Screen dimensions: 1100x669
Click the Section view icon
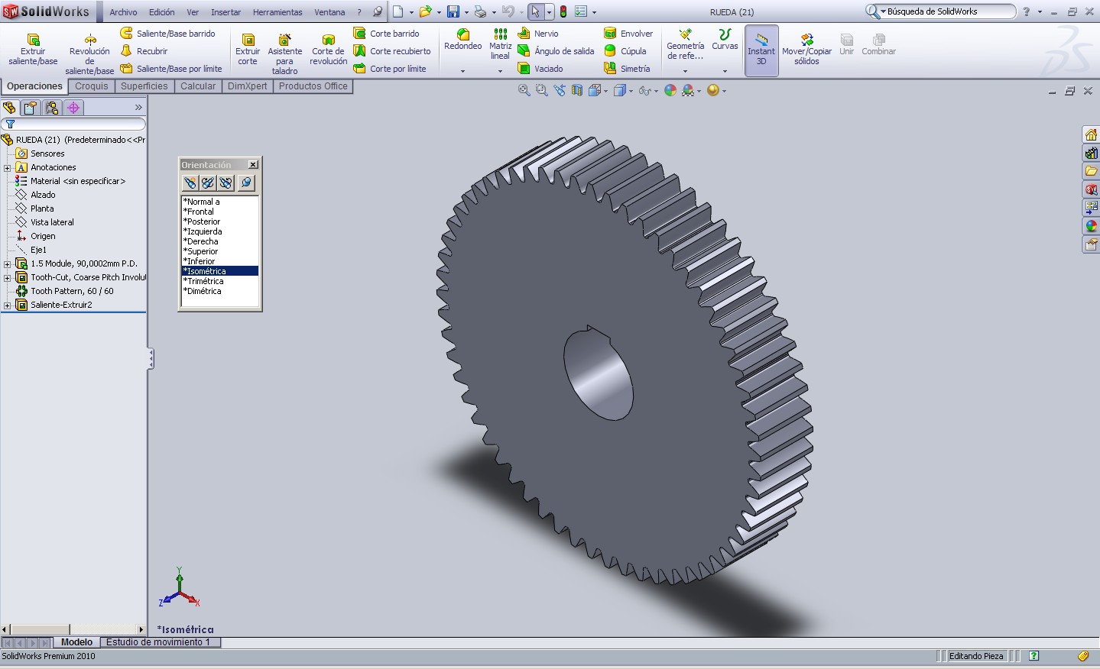pos(577,90)
